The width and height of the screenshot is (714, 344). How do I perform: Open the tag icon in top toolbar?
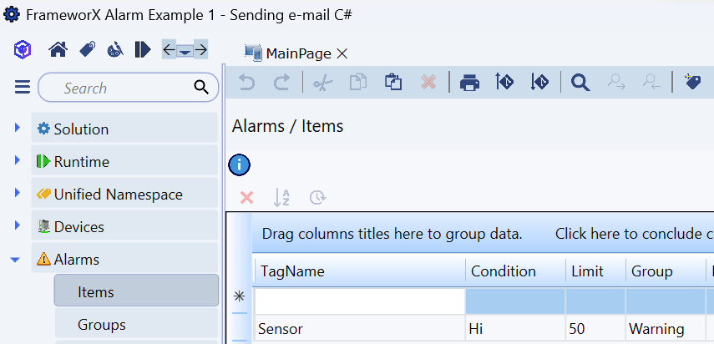[x=87, y=50]
